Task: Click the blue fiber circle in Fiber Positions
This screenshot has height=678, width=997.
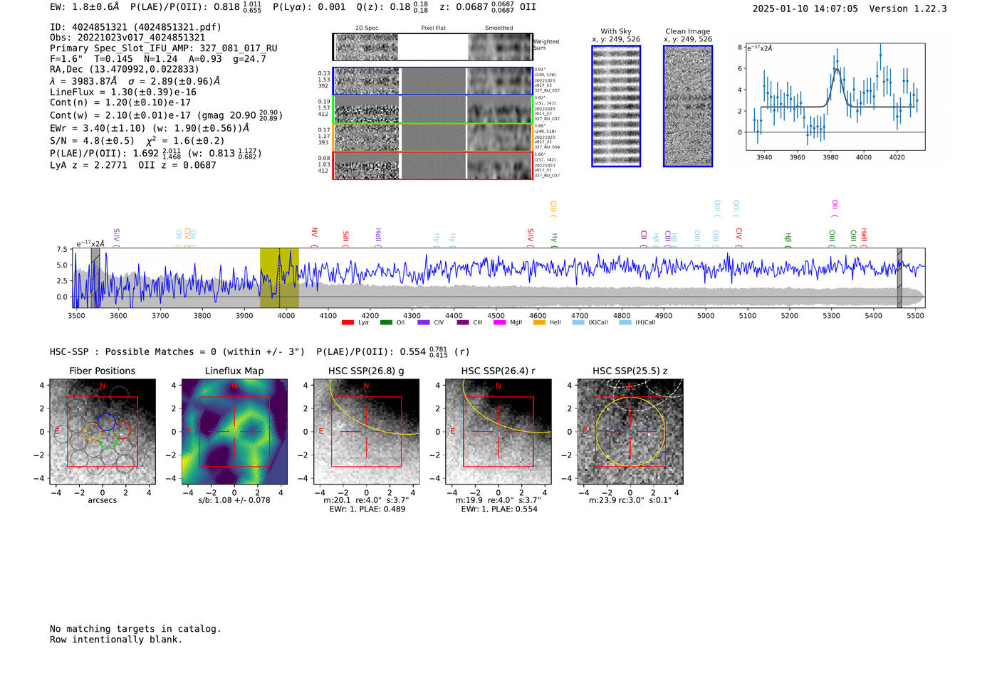Action: click(x=106, y=421)
